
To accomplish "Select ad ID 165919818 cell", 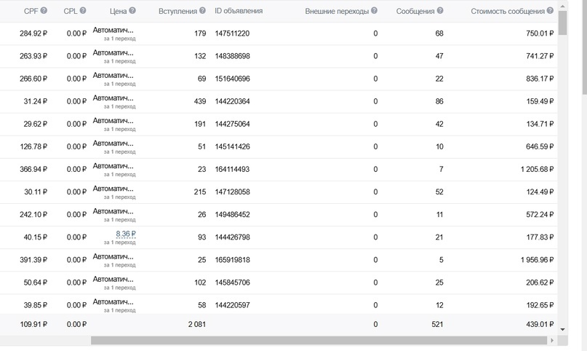I will [x=232, y=260].
